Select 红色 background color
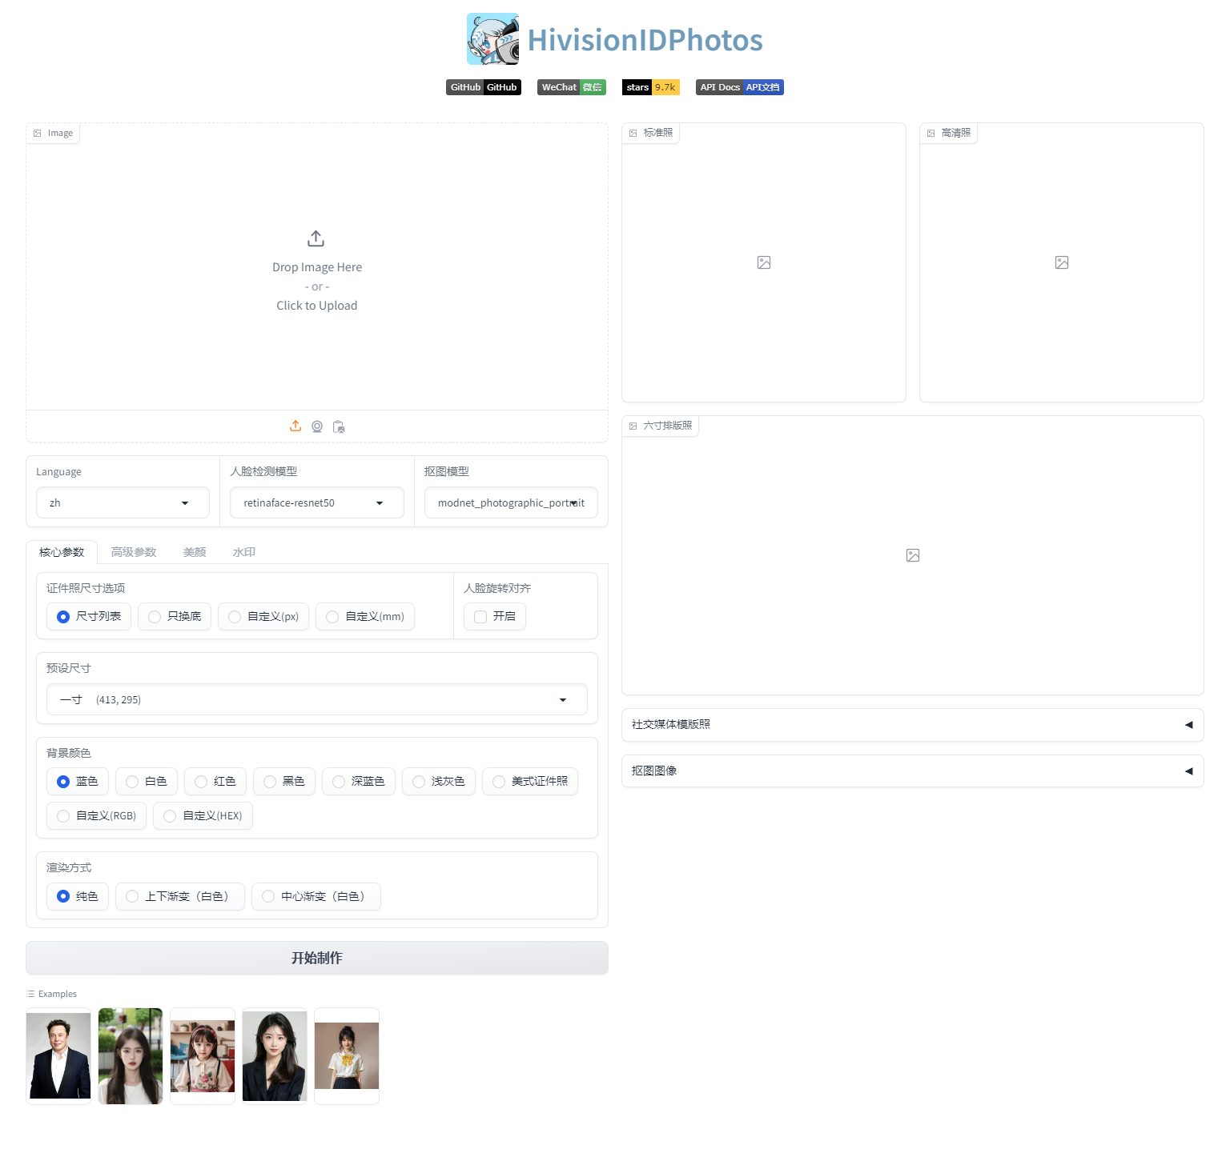The image size is (1230, 1169). tap(215, 781)
